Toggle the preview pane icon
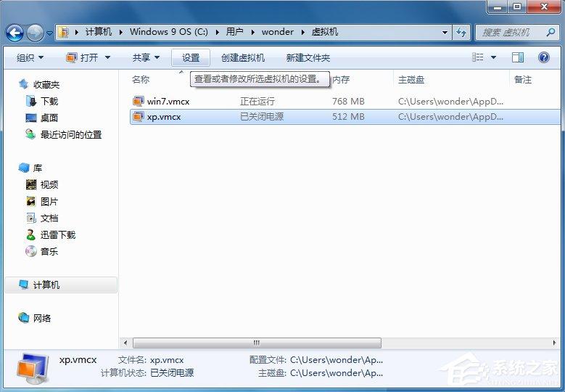 click(518, 57)
